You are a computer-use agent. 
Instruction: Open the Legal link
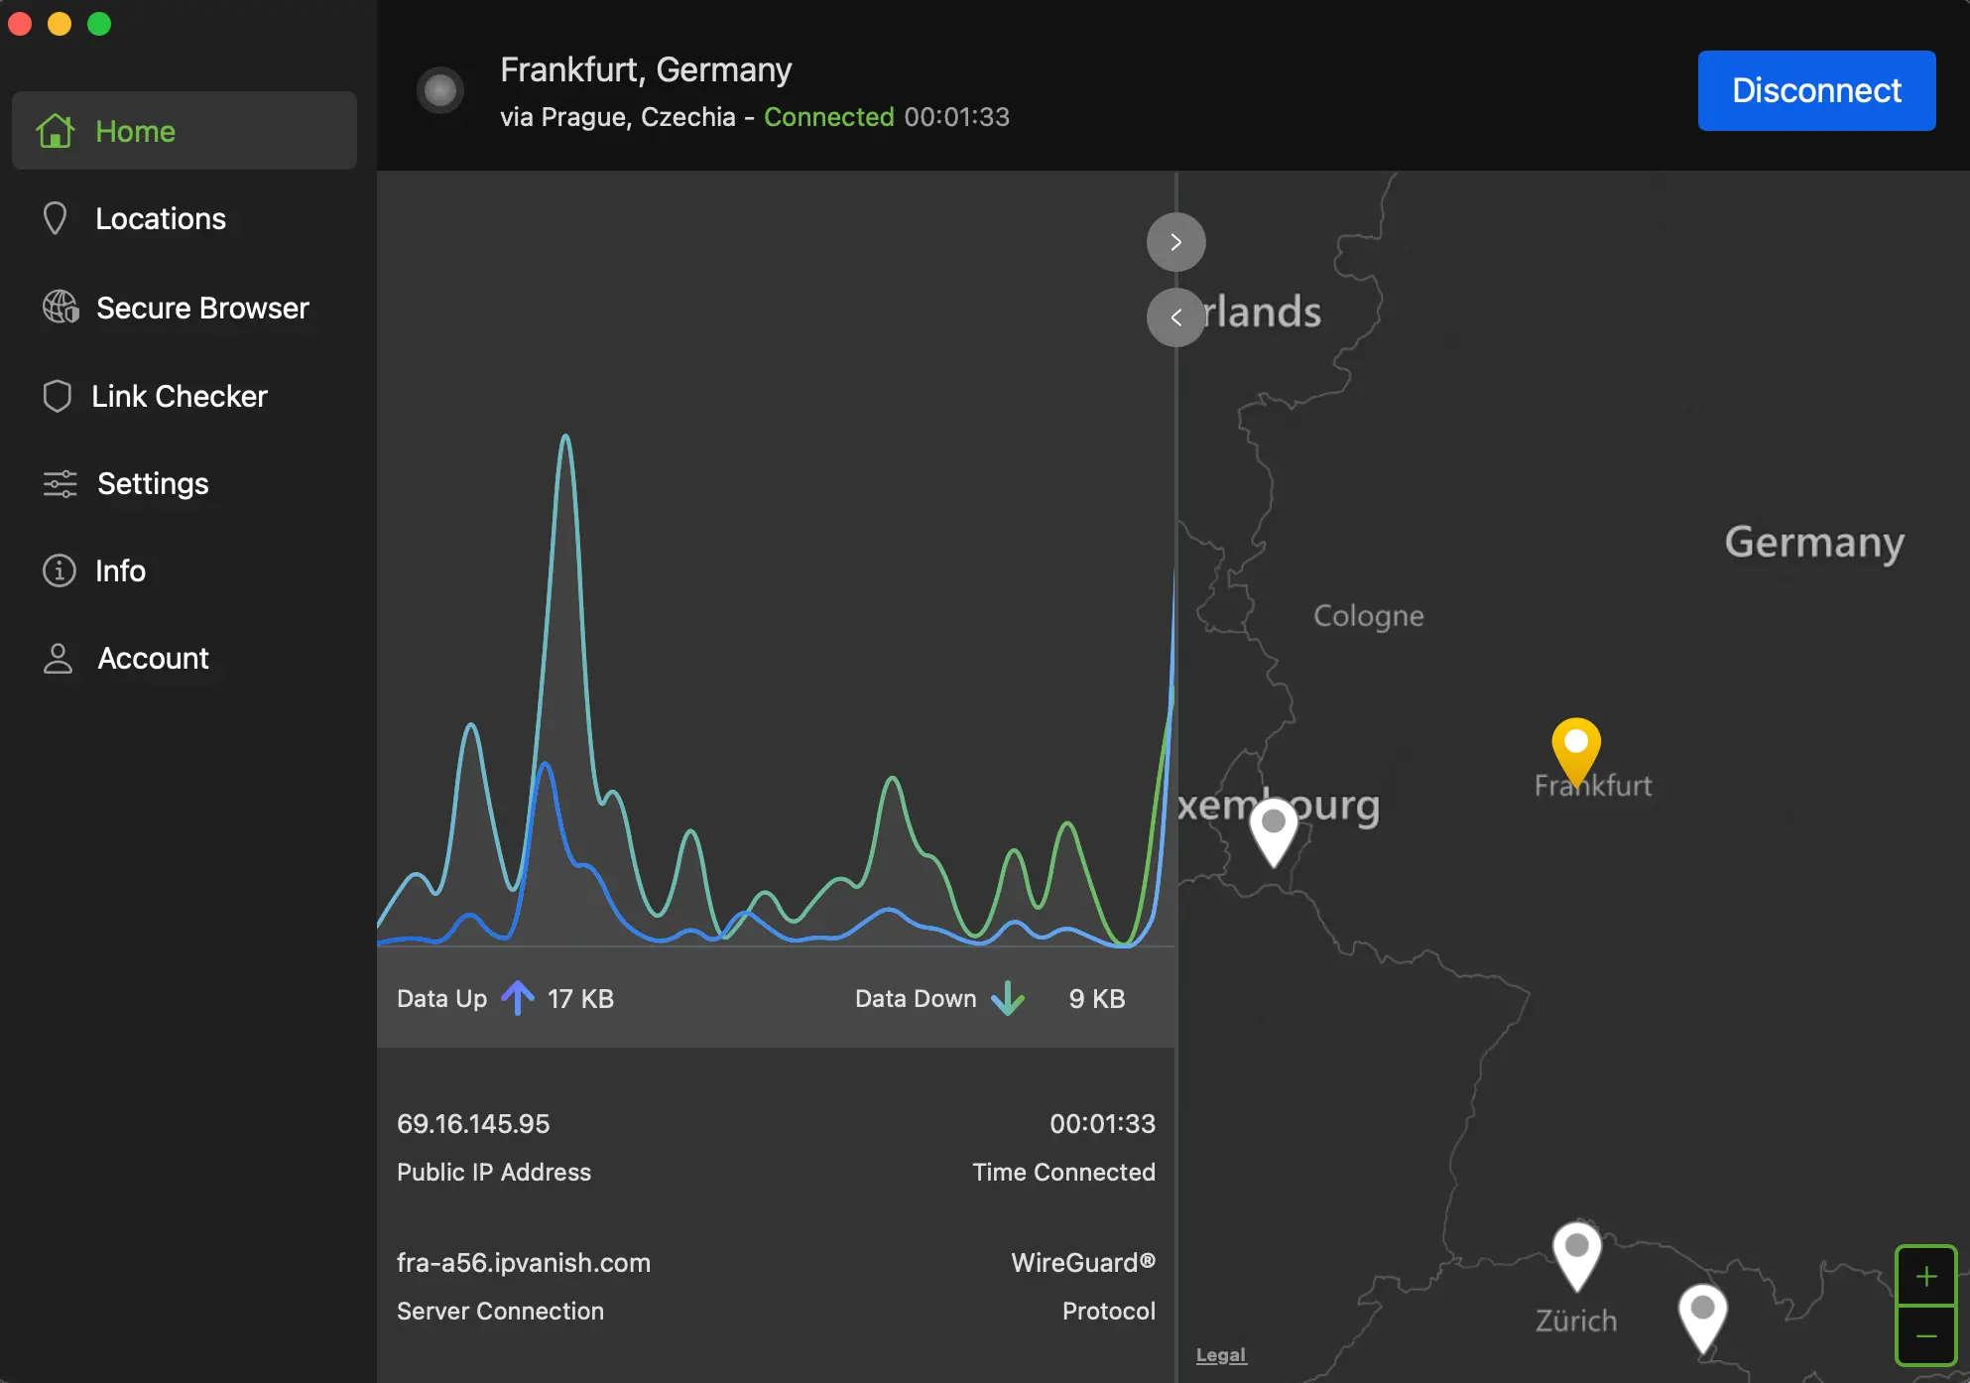pyautogui.click(x=1221, y=1354)
